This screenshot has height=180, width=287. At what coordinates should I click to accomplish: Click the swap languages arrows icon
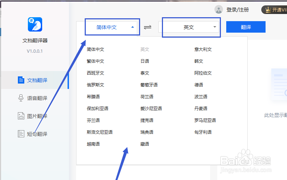[x=148, y=27]
